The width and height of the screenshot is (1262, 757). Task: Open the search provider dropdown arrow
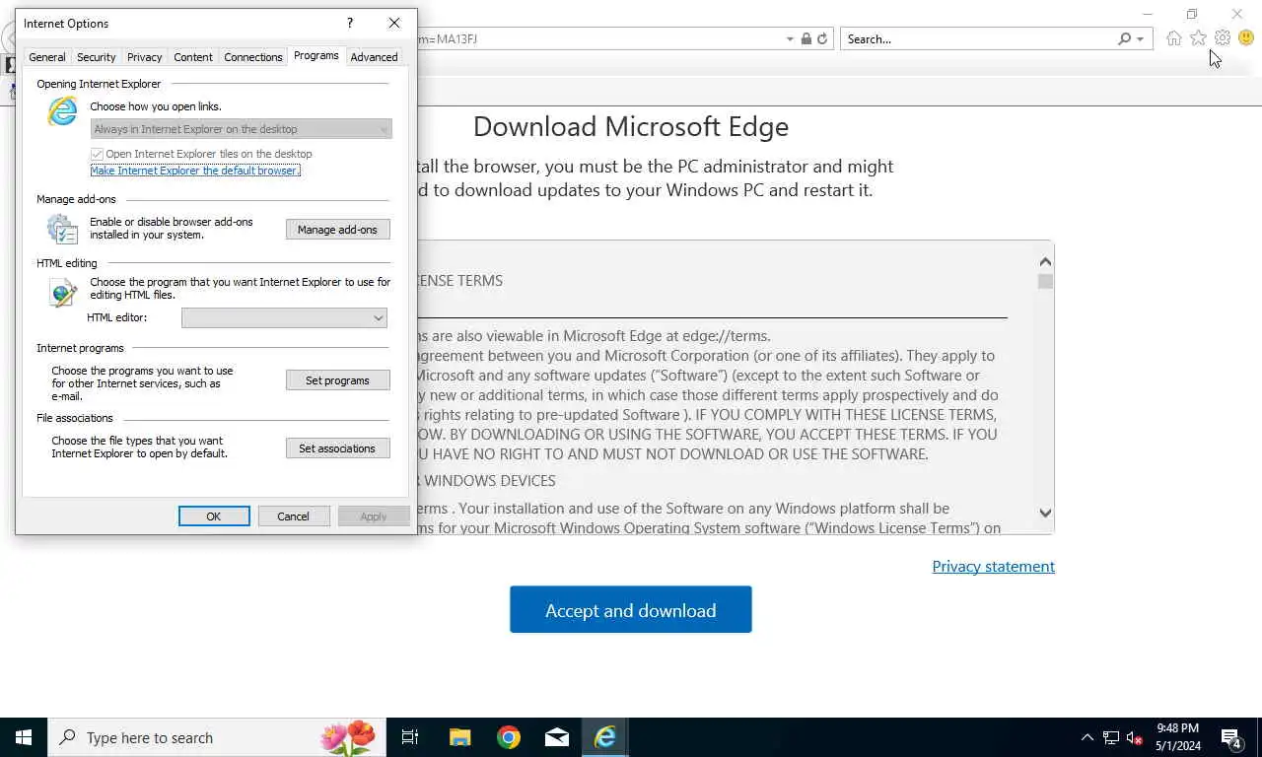coord(1140,39)
